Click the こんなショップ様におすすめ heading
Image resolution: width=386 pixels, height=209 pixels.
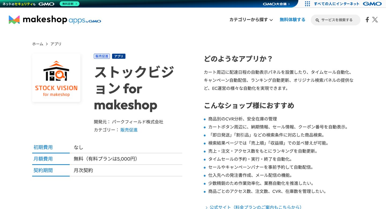(249, 105)
